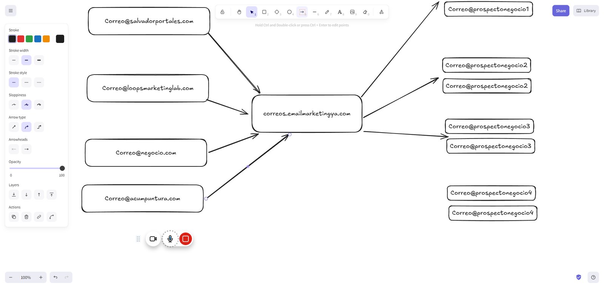The height and width of the screenshot is (288, 604).
Task: Send selected element to back
Action: [x=14, y=195]
